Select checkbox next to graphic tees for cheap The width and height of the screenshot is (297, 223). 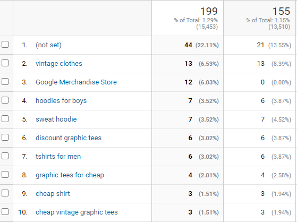click(x=5, y=175)
